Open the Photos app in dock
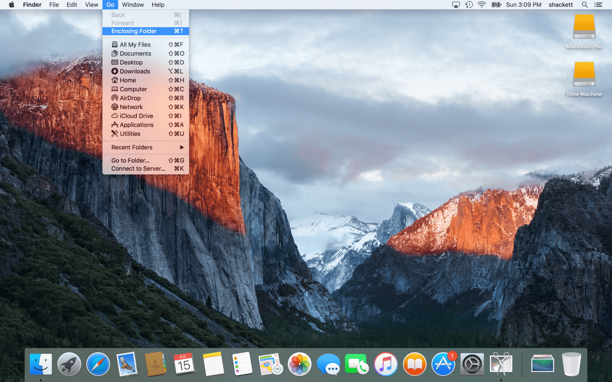Screen dimensions: 612x382 coord(299,364)
